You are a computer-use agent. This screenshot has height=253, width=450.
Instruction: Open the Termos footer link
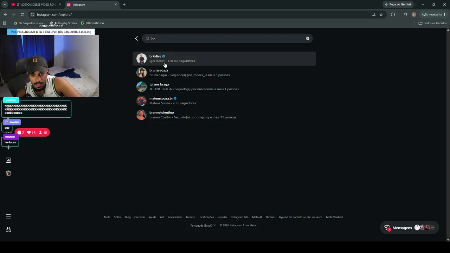tap(190, 217)
